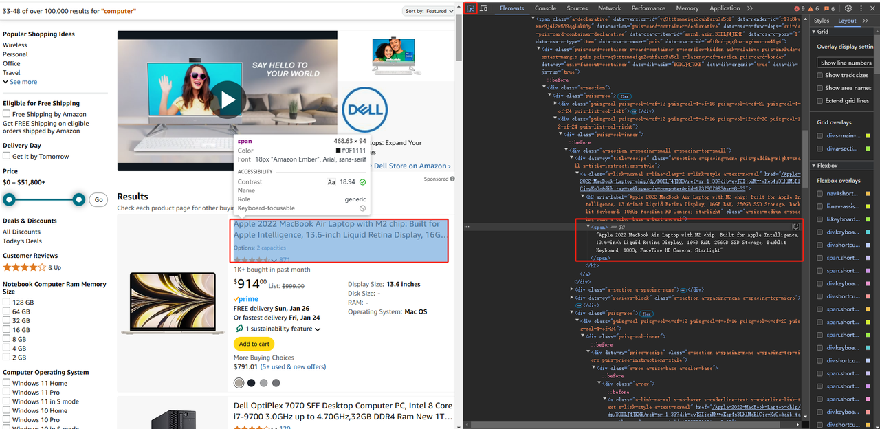
Task: Click the Go button for price filter
Action: (x=99, y=199)
